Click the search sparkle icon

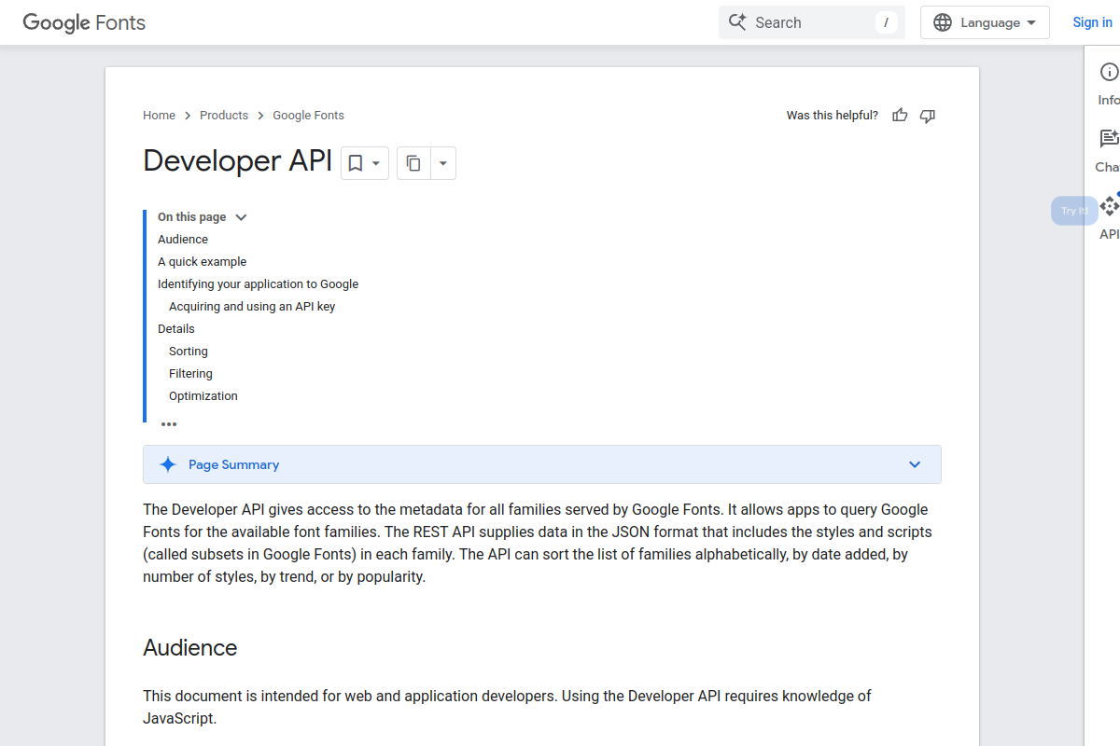738,22
